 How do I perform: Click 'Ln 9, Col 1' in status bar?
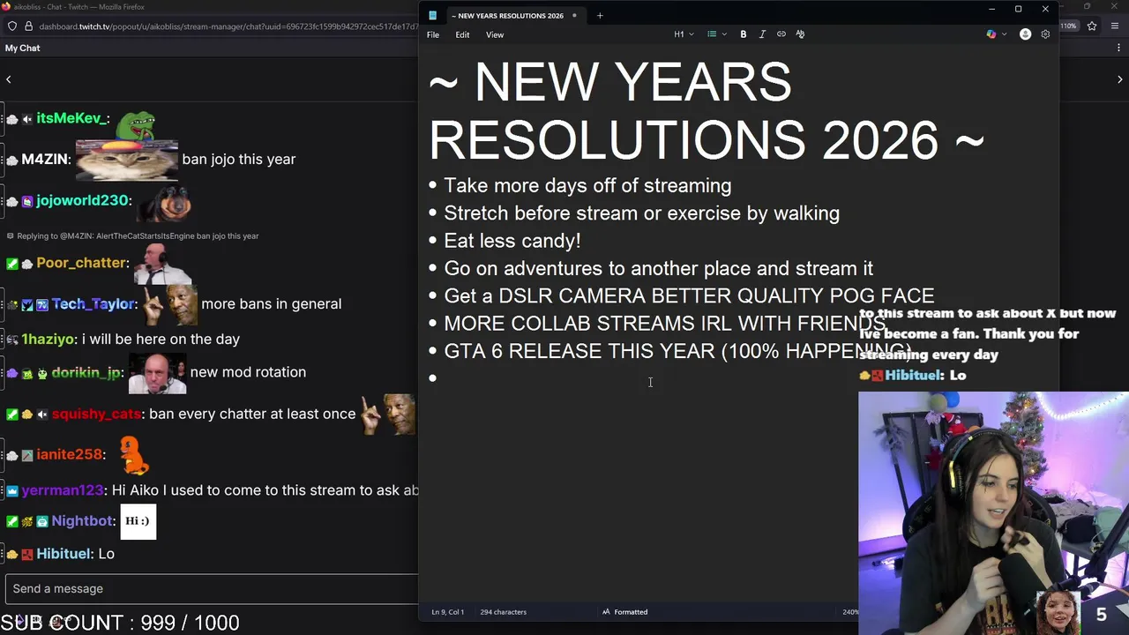click(448, 612)
